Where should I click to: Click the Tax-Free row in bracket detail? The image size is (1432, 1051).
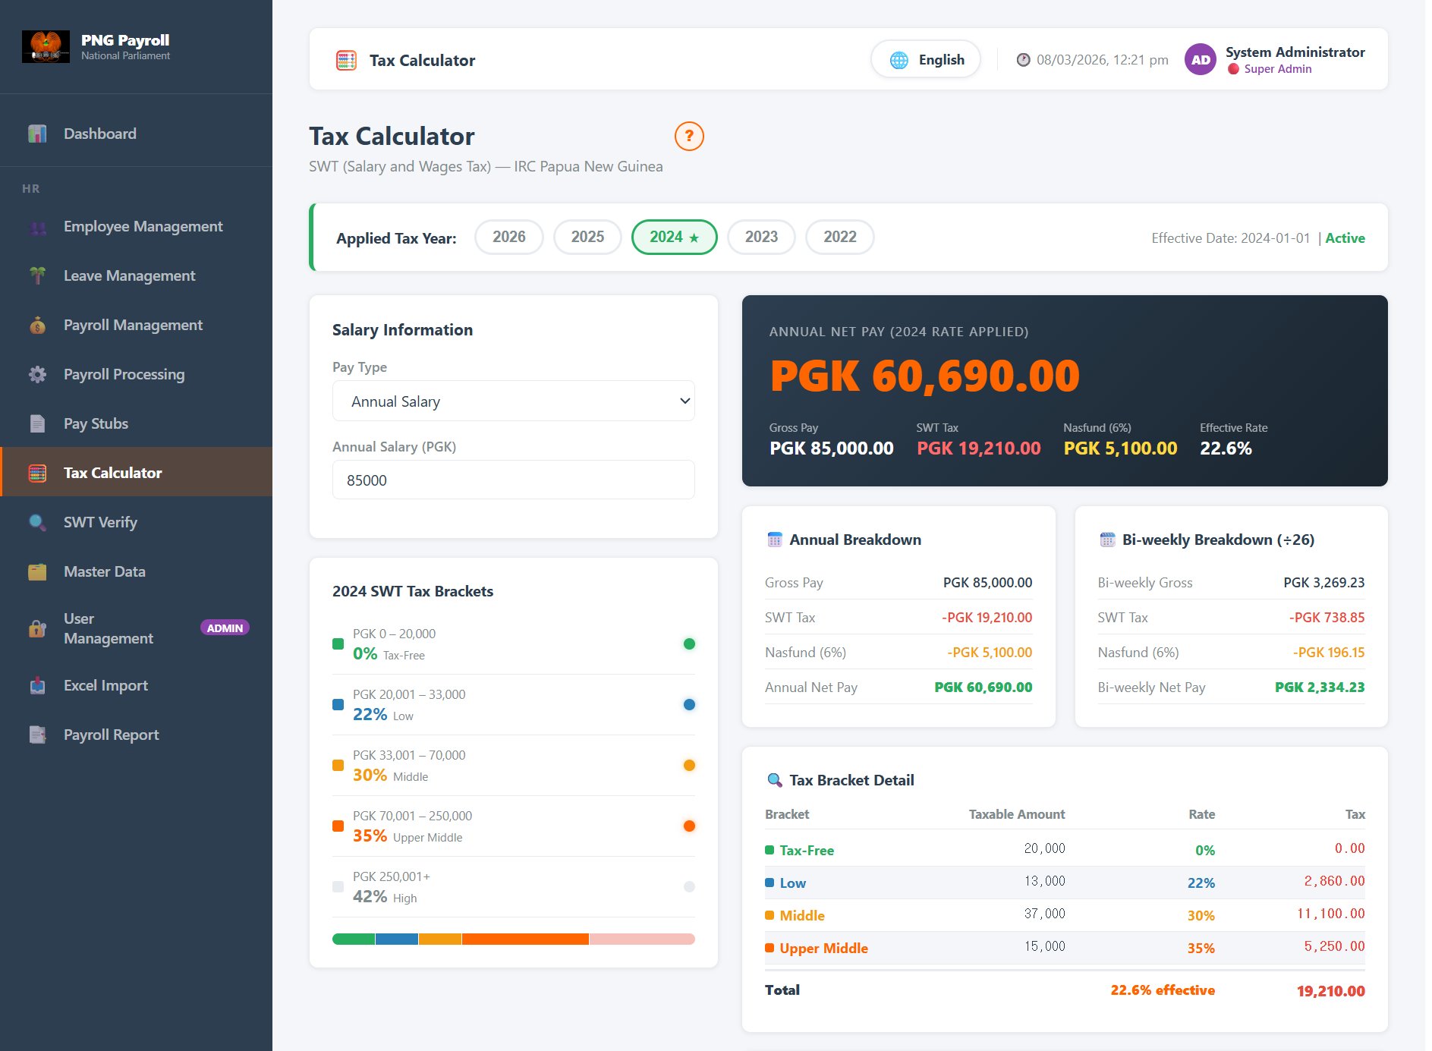(1065, 851)
